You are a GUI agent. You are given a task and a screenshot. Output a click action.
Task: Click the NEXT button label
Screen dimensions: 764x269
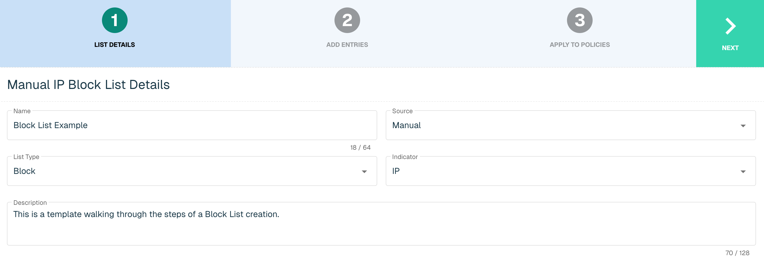730,48
